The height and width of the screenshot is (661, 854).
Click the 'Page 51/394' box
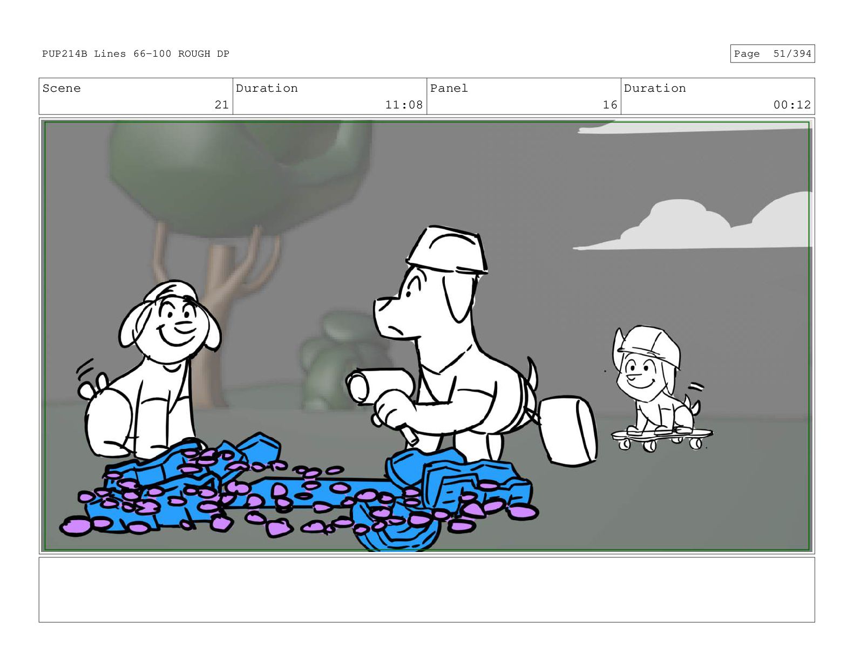coord(772,53)
